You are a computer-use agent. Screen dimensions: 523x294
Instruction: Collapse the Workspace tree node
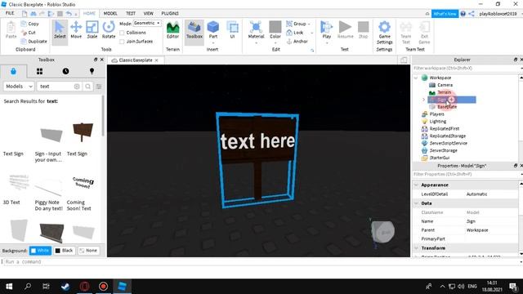click(x=416, y=78)
